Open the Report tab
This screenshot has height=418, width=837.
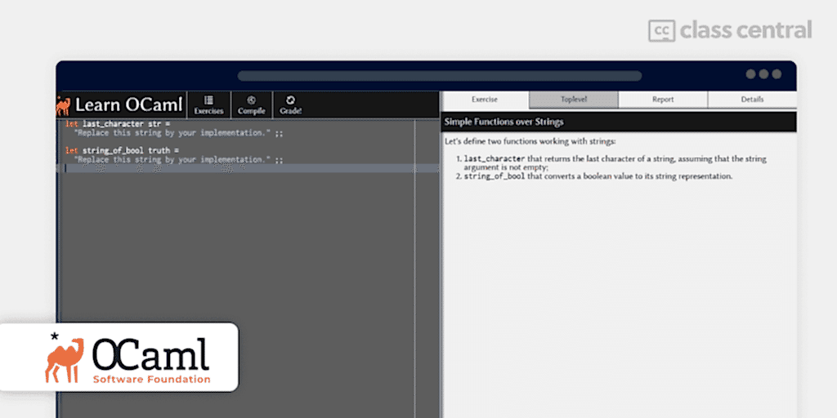(x=663, y=100)
